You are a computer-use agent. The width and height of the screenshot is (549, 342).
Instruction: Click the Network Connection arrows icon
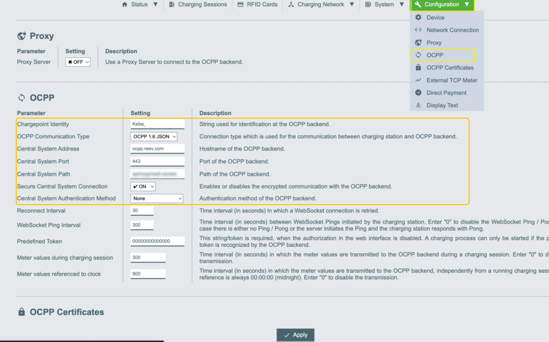pos(418,30)
